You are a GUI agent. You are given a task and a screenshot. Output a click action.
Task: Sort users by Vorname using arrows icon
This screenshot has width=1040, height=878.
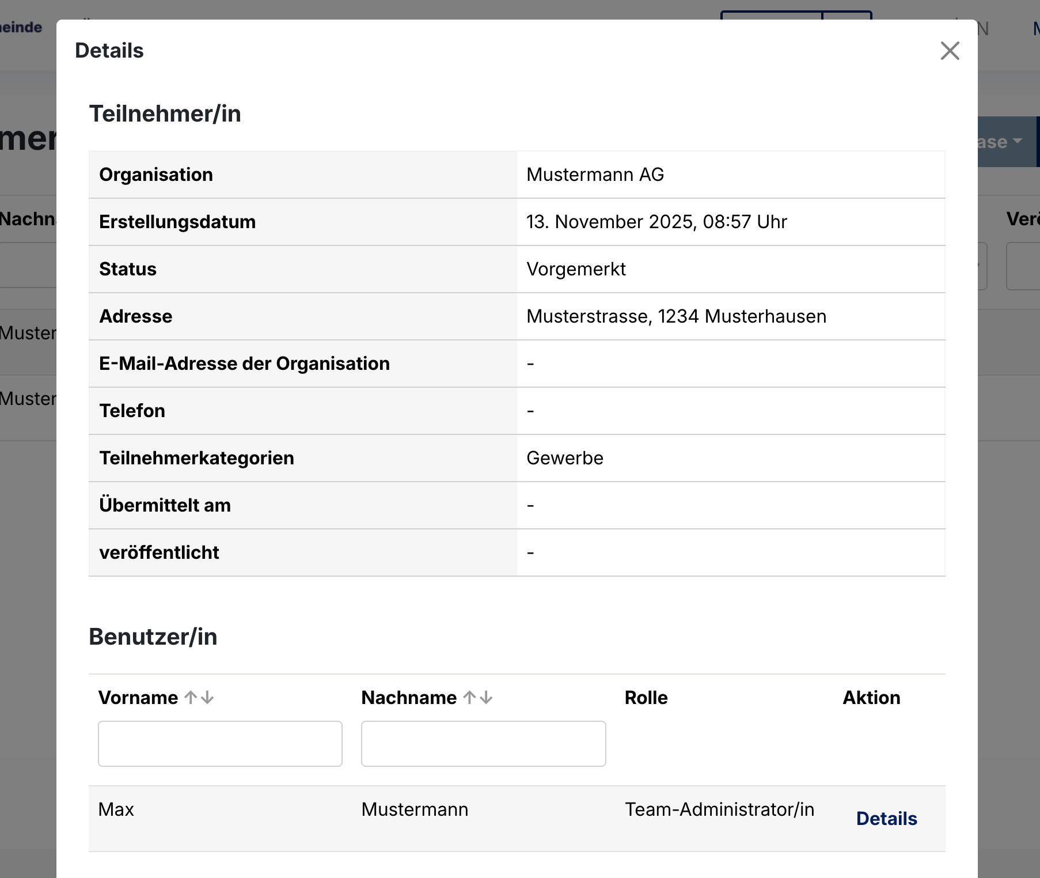pyautogui.click(x=199, y=698)
